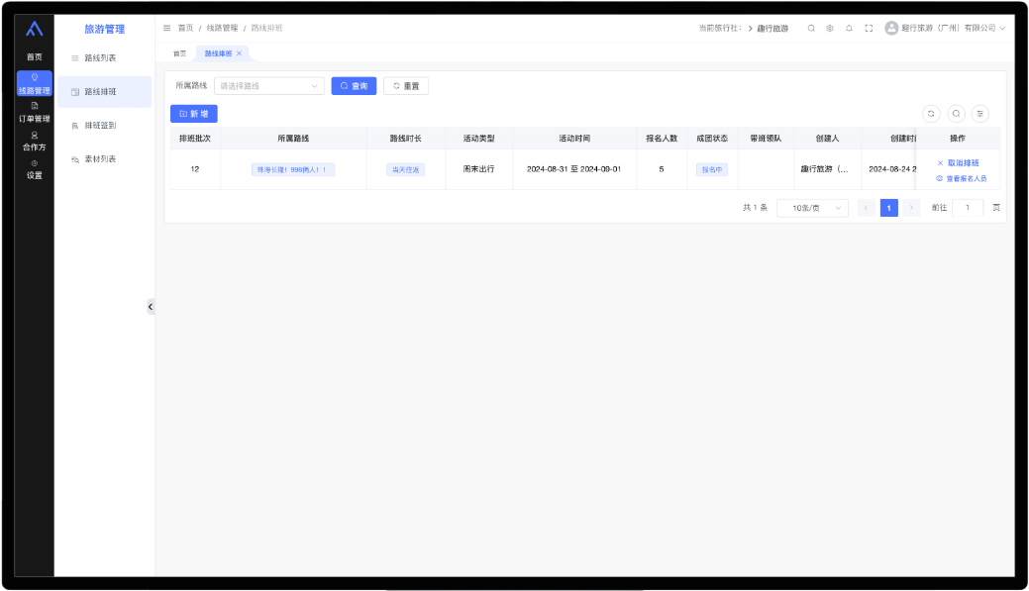Viewport: 1029px width, 591px height.
Task: Click the app logo in the sidebar
Action: [35, 29]
